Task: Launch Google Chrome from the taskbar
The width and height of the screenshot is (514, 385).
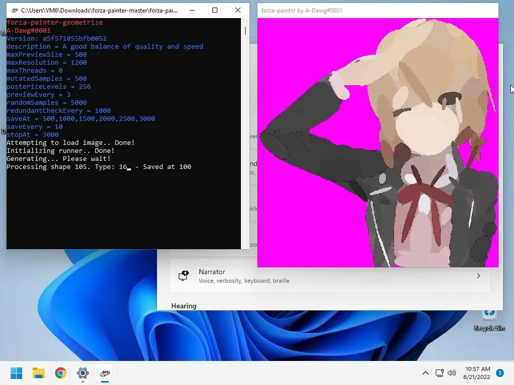Action: [x=61, y=373]
